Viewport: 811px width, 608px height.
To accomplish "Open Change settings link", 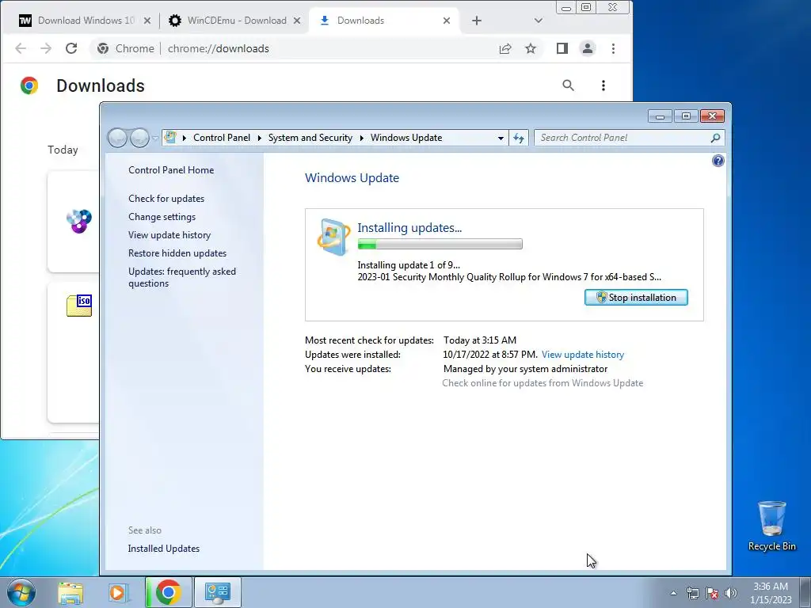I will pos(162,217).
